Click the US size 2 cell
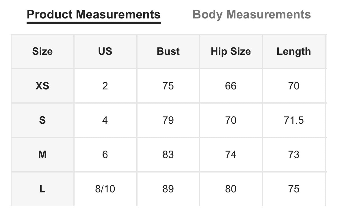338x210 pixels. pos(105,86)
